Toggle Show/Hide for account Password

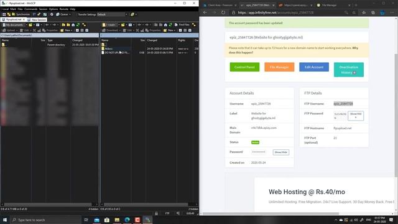pos(280,152)
